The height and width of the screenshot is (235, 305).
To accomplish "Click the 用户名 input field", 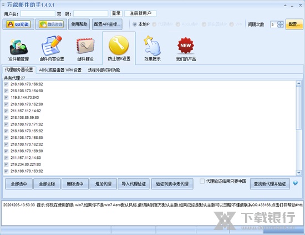I will 38,13.
